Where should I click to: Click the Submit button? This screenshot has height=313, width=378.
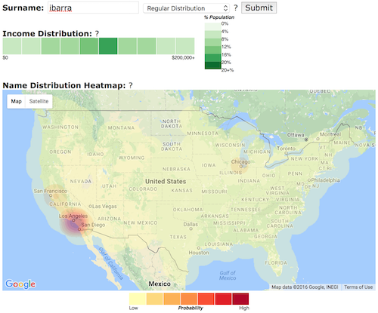[259, 8]
